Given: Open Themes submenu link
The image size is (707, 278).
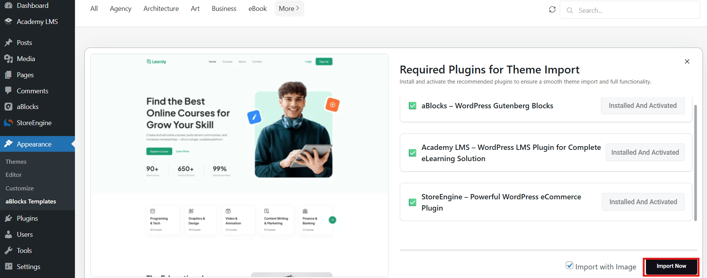Looking at the screenshot, I should click(x=16, y=162).
